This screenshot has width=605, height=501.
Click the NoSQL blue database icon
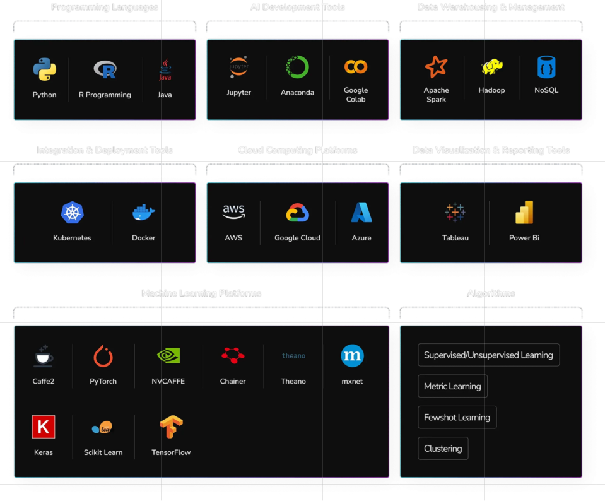point(546,67)
